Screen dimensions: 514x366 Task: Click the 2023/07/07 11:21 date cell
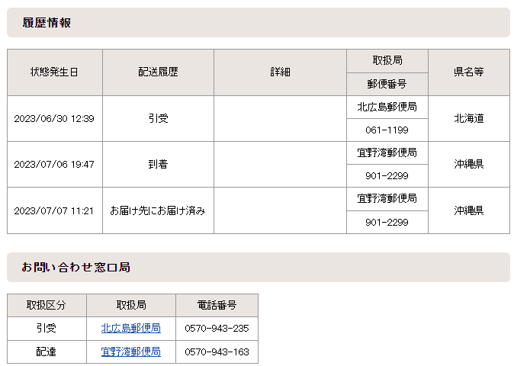54,210
